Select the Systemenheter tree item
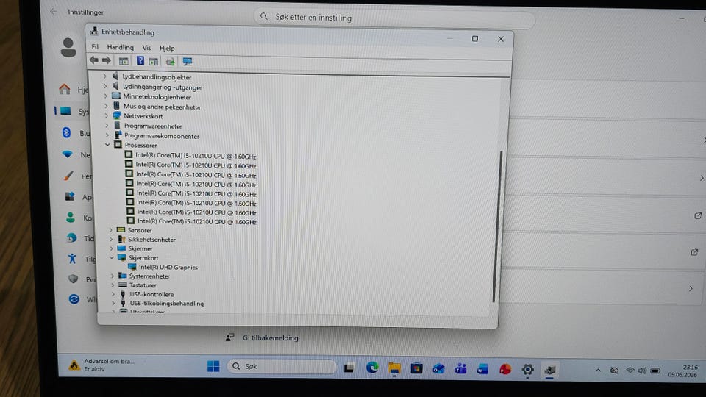The height and width of the screenshot is (397, 706). pos(149,276)
